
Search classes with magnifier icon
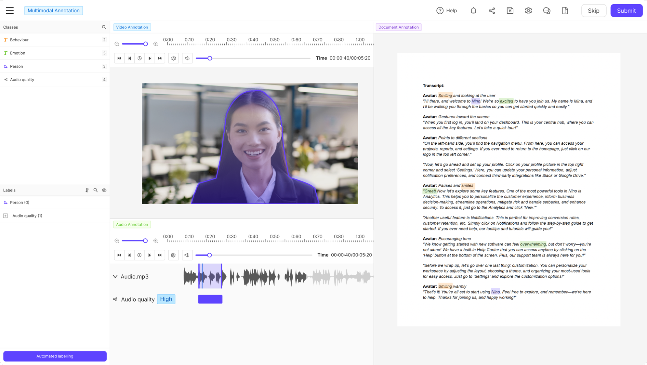coord(104,27)
